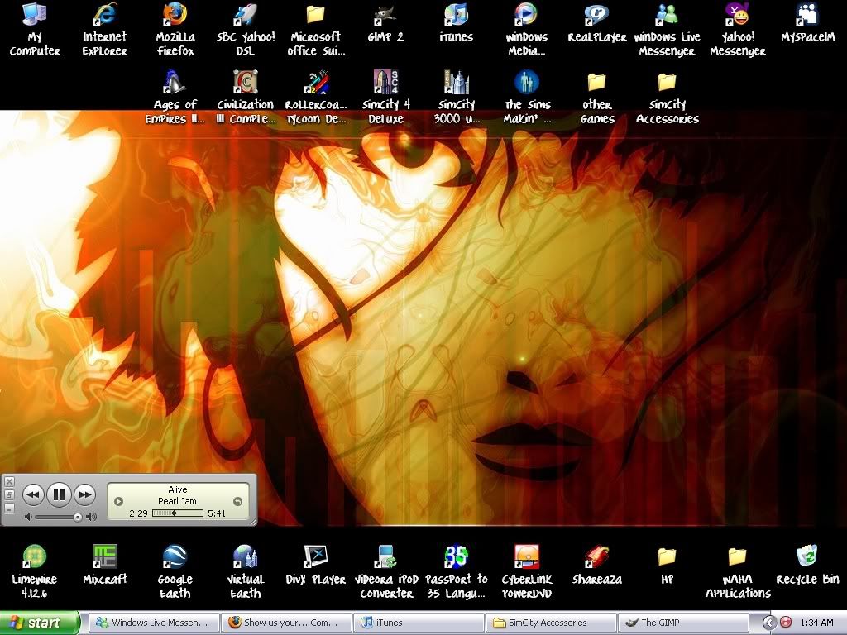This screenshot has width=847, height=635.
Task: Select the Ages of Empires II shortcut
Action: pos(175,98)
